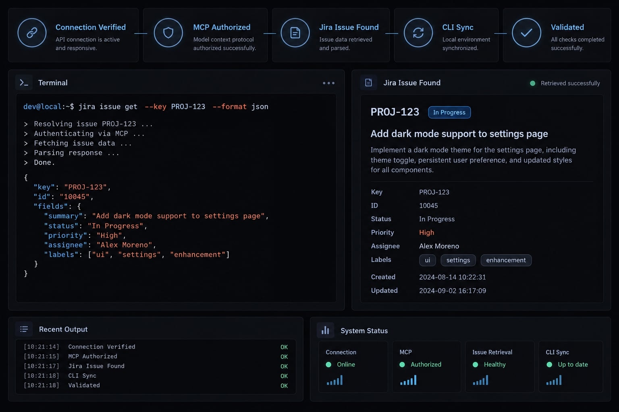Click the ID value 10045
Image resolution: width=619 pixels, height=412 pixels.
(428, 206)
